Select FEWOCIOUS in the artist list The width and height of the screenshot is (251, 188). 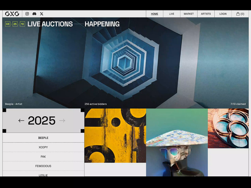click(x=43, y=166)
